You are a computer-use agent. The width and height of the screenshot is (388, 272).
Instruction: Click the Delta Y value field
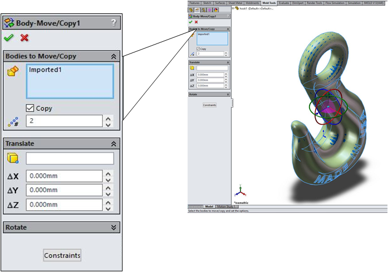click(x=64, y=191)
